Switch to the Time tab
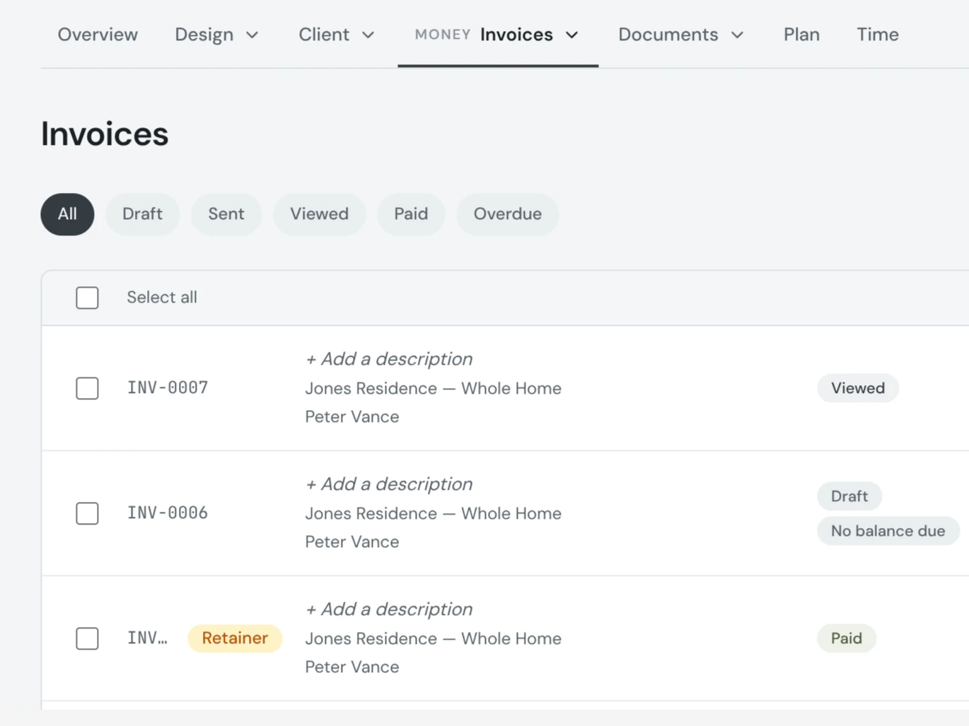Screen dimensions: 969x726 coord(878,35)
